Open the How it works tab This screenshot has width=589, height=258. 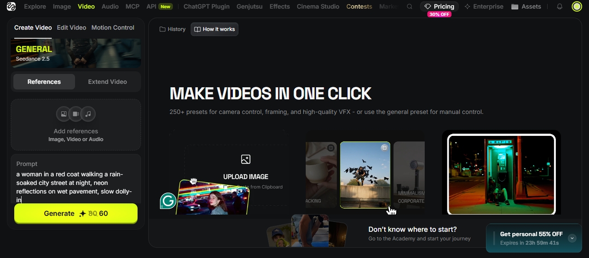pos(214,29)
